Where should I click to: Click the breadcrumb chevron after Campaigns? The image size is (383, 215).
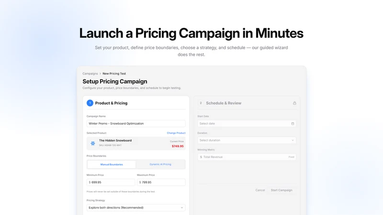click(x=100, y=74)
